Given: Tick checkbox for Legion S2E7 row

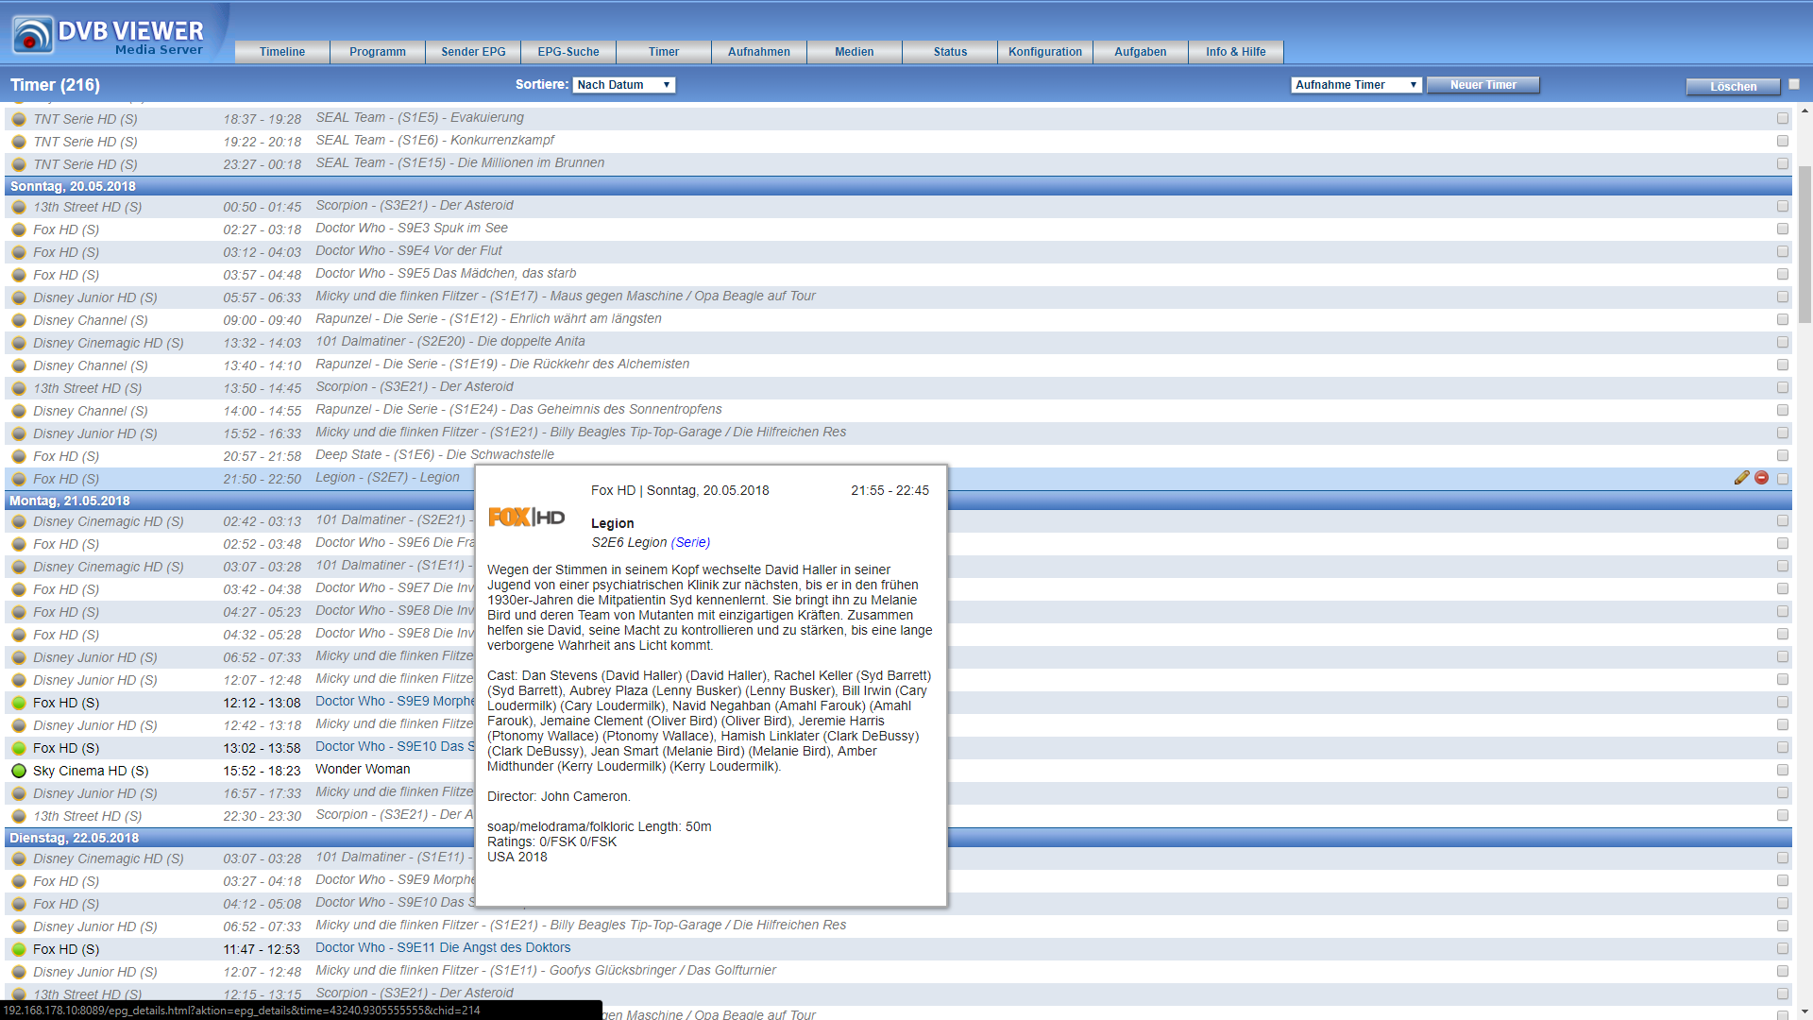Looking at the screenshot, I should [x=1783, y=479].
